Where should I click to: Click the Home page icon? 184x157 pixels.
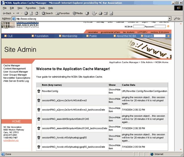[36, 13]
